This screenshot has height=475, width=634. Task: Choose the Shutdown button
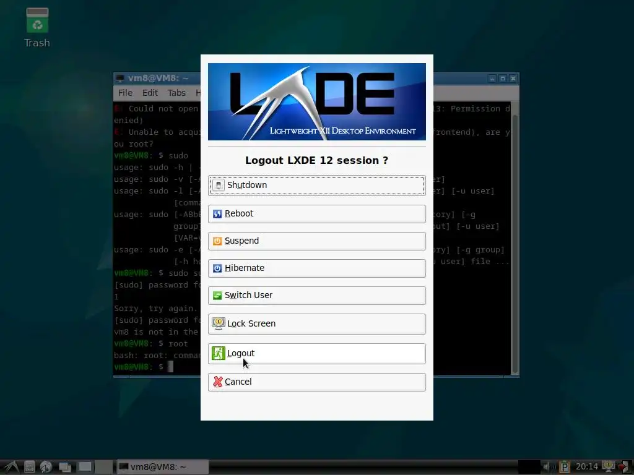click(x=316, y=186)
